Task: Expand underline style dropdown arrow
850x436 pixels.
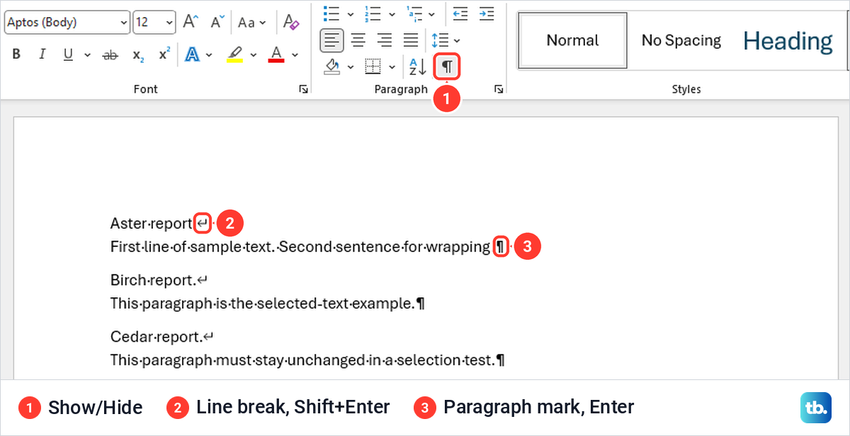Action: tap(87, 54)
